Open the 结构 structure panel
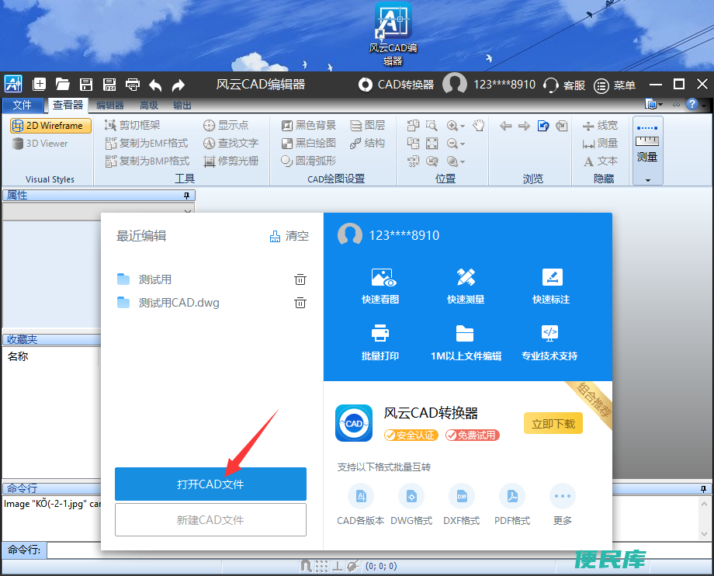 [367, 144]
